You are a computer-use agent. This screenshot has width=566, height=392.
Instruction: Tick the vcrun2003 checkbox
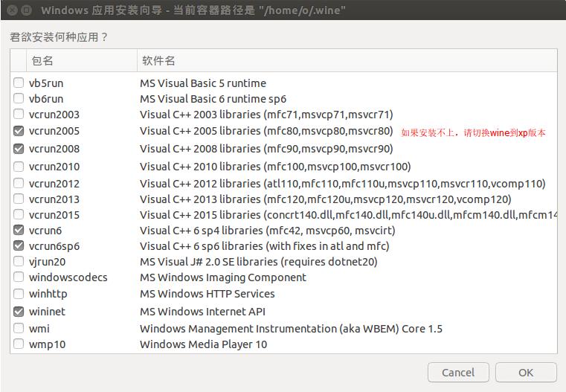19,115
